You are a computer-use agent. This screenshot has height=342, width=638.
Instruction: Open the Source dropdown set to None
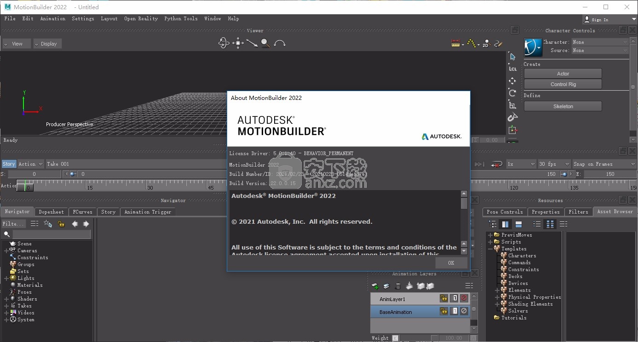(599, 50)
